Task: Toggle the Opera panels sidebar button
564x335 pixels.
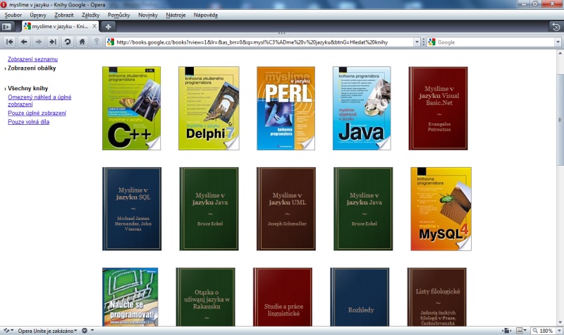Action: (7, 27)
